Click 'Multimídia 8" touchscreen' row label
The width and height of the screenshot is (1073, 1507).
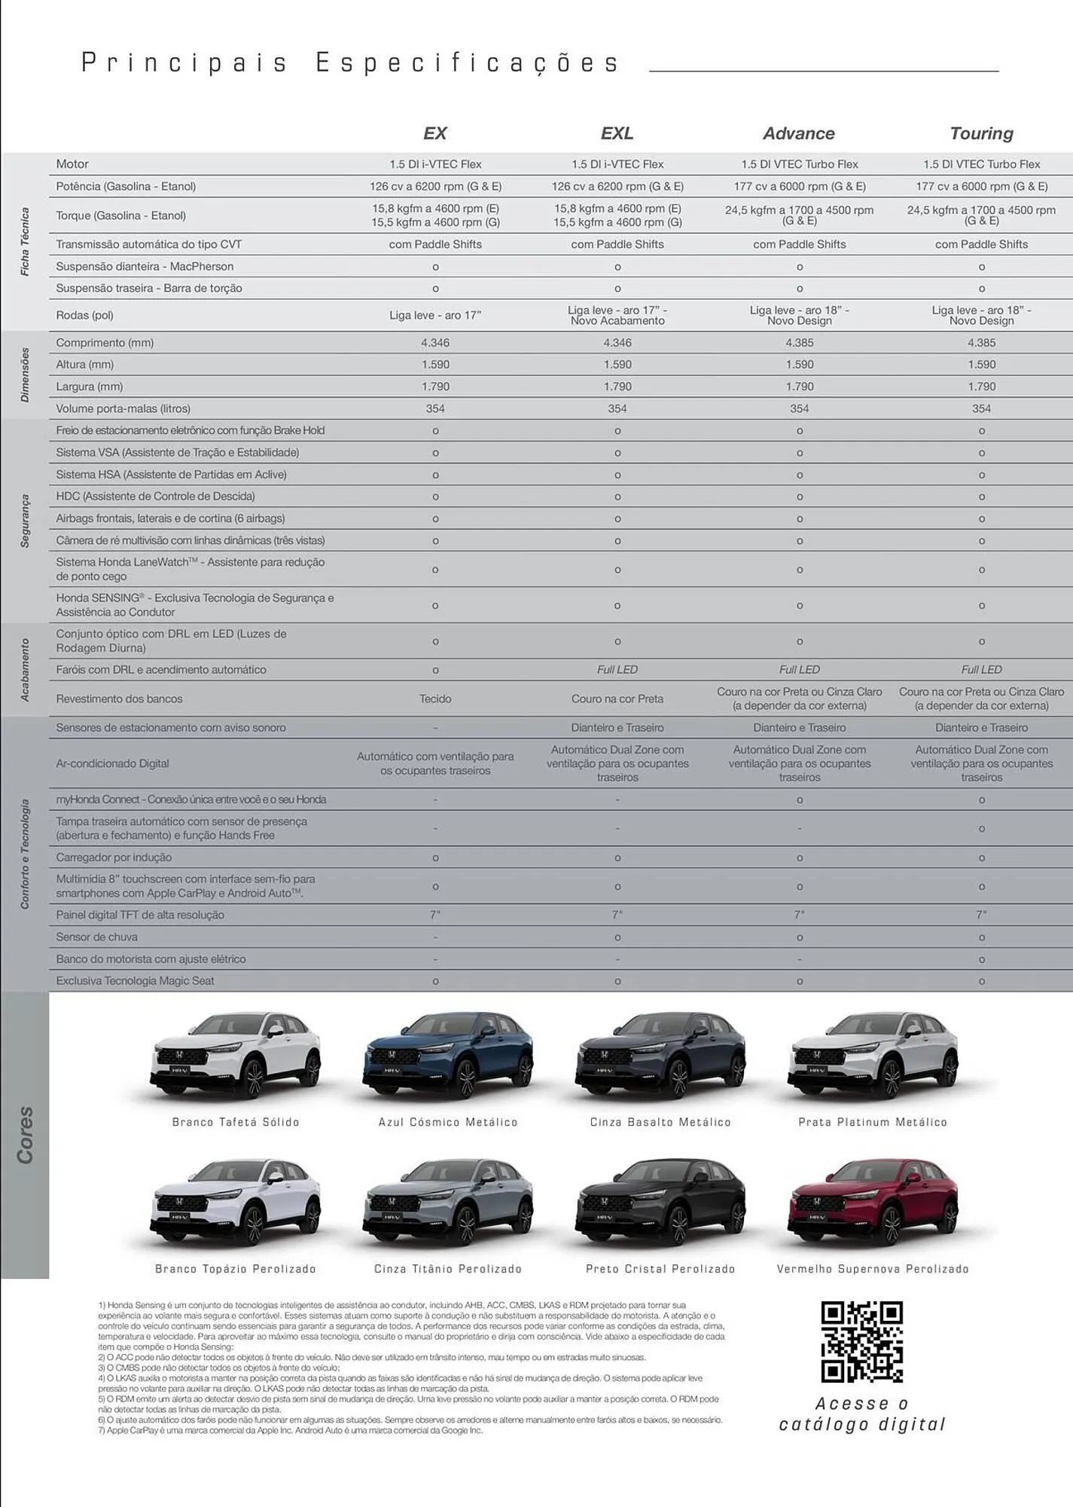pos(185,886)
